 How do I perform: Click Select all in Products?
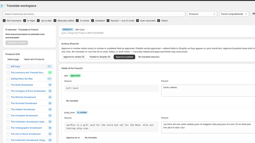(34, 59)
